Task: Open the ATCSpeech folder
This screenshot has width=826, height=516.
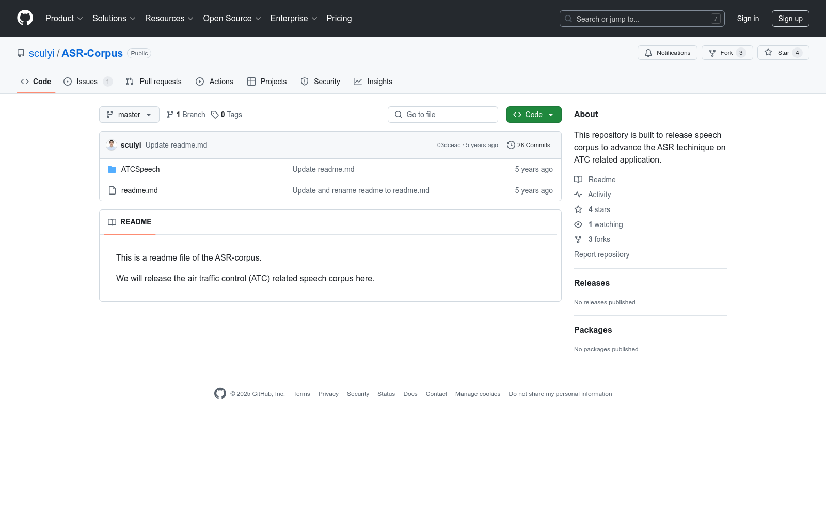Action: [140, 169]
